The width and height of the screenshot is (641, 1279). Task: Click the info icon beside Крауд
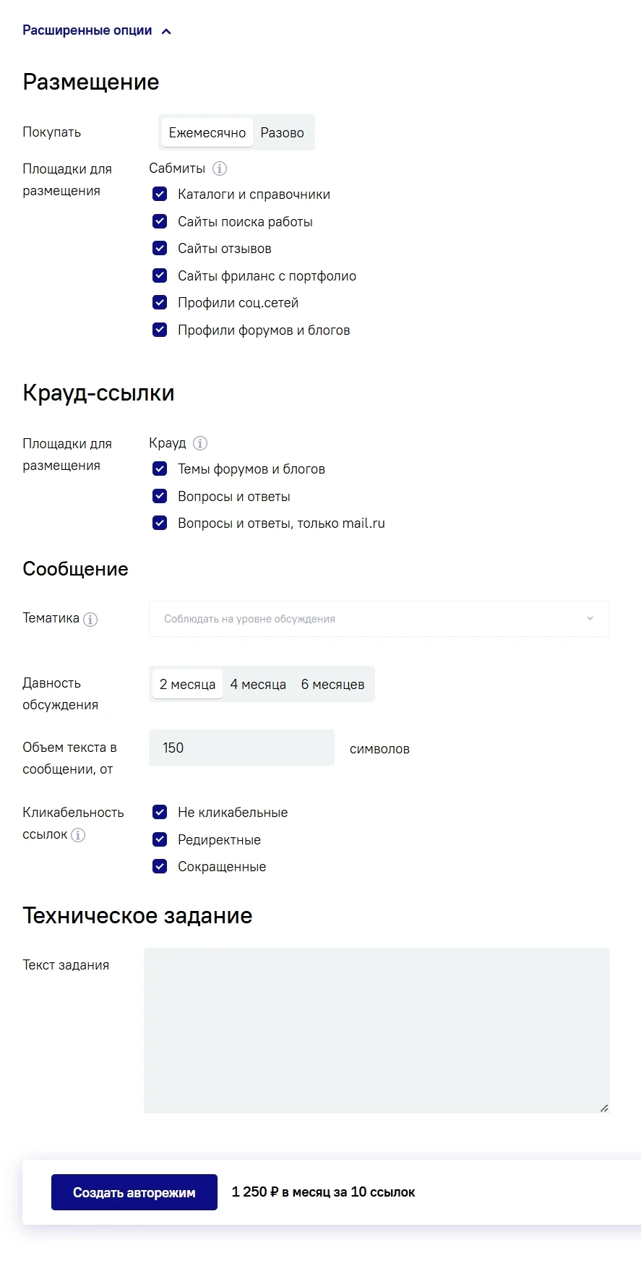[x=200, y=443]
